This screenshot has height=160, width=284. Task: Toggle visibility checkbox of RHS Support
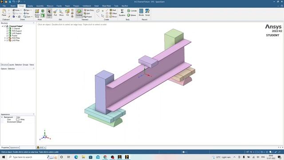click(x=8, y=31)
